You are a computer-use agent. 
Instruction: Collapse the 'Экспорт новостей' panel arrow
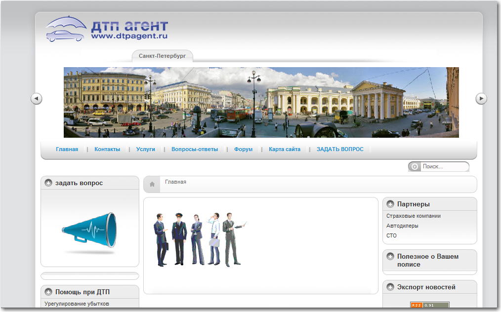coord(390,287)
